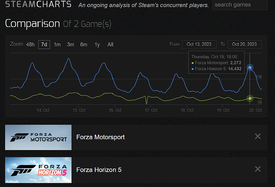
Task: Click tooltip value 2,272
Action: pos(236,63)
